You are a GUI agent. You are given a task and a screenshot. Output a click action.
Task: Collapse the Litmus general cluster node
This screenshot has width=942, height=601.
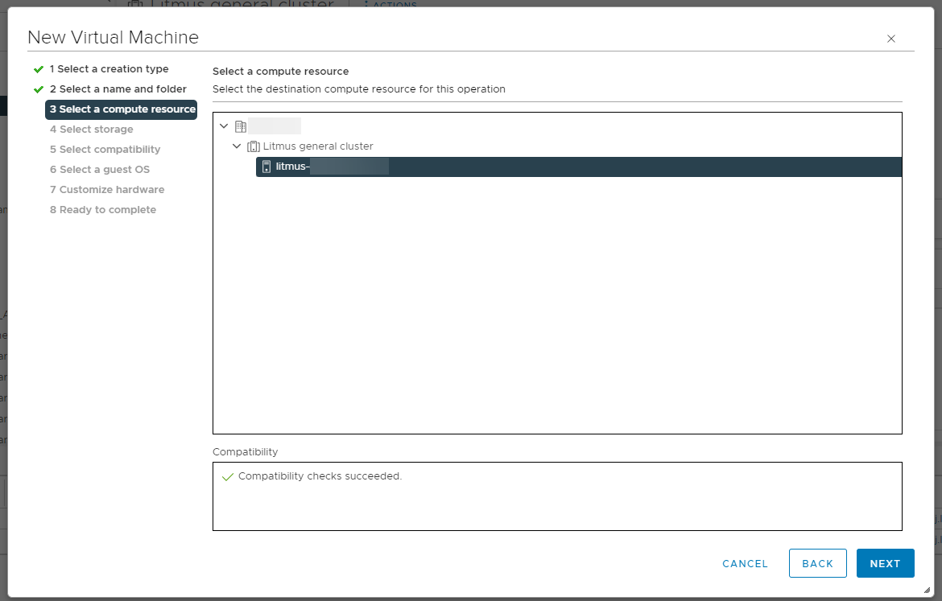[x=237, y=146]
